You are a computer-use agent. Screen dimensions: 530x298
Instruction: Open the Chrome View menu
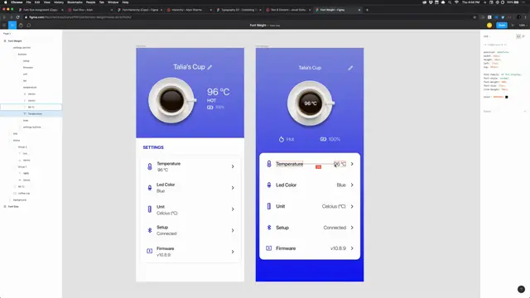point(47,2)
